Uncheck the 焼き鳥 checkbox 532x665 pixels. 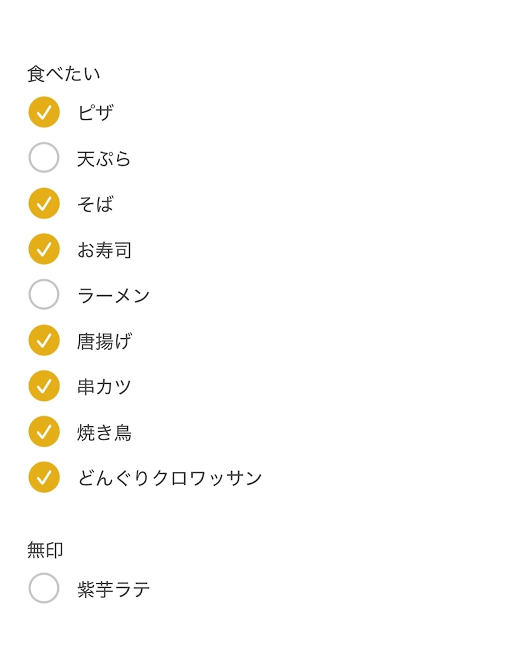click(44, 432)
